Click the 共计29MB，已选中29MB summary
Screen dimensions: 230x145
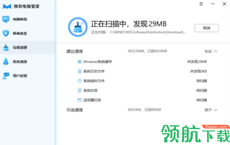(148, 51)
